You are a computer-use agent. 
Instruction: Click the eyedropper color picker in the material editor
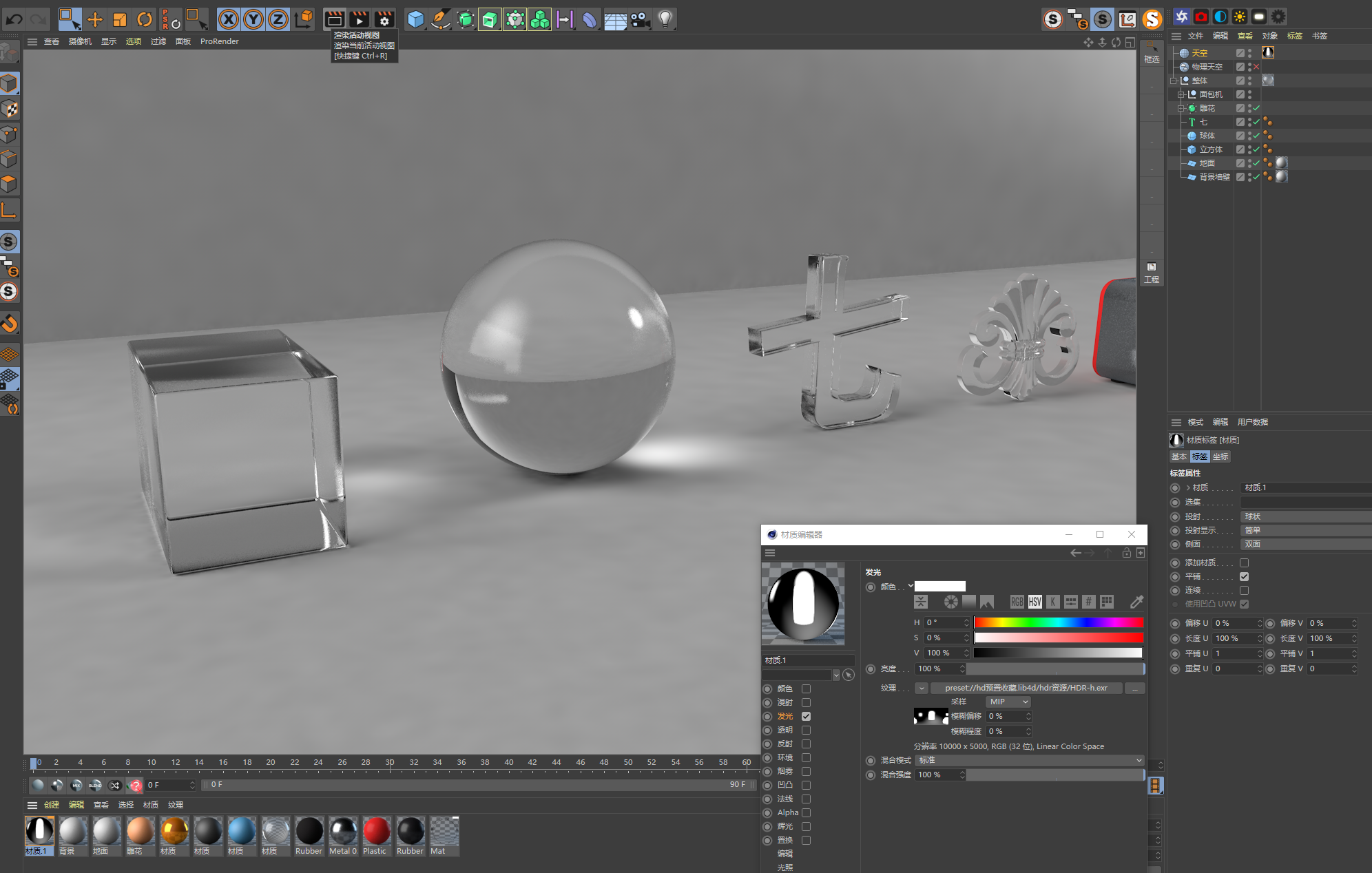point(1136,602)
